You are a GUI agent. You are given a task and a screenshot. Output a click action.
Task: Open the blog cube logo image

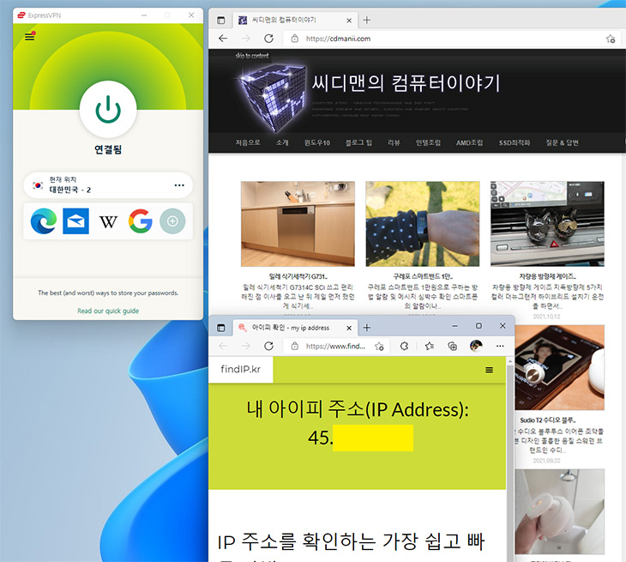tap(273, 97)
